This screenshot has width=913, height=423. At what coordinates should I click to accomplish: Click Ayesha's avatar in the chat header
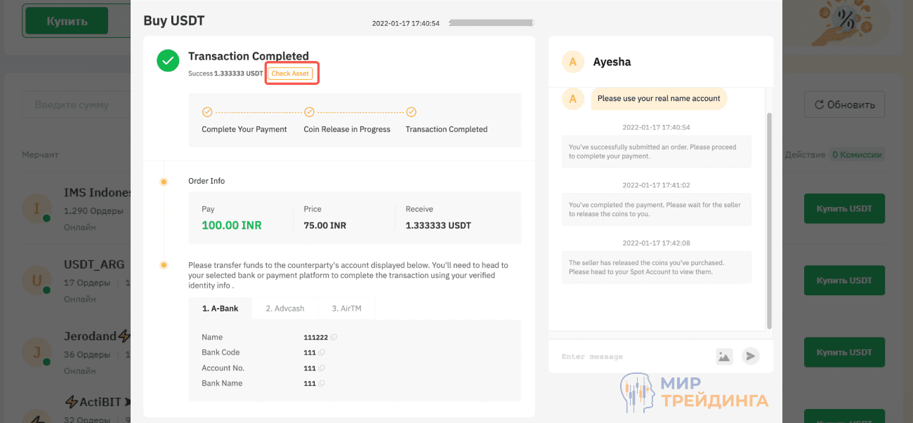[x=572, y=62]
